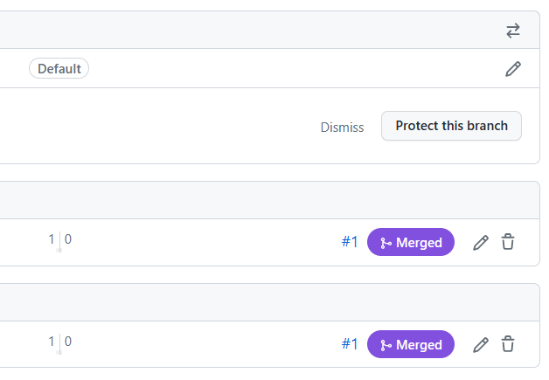Click the ahead count "0" in the middle panel
This screenshot has height=380, width=549.
click(67, 238)
